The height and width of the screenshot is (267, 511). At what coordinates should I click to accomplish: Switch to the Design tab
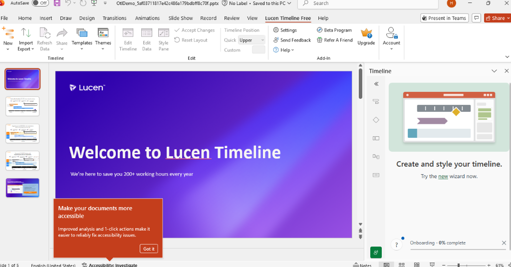87,18
